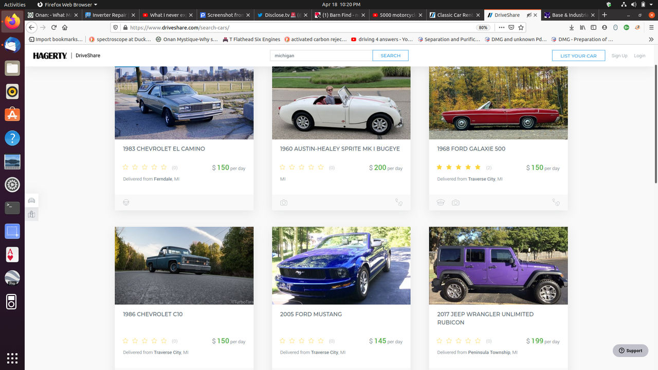Click the Hagerty DriveShare logo
The width and height of the screenshot is (658, 370).
67,55
